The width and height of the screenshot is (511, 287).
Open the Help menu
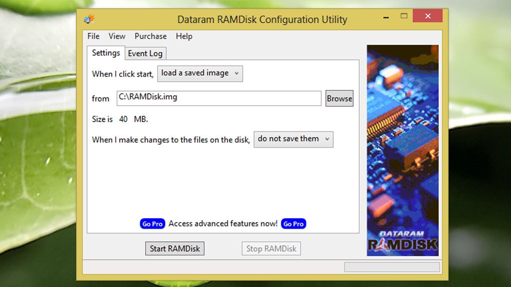[x=184, y=36]
